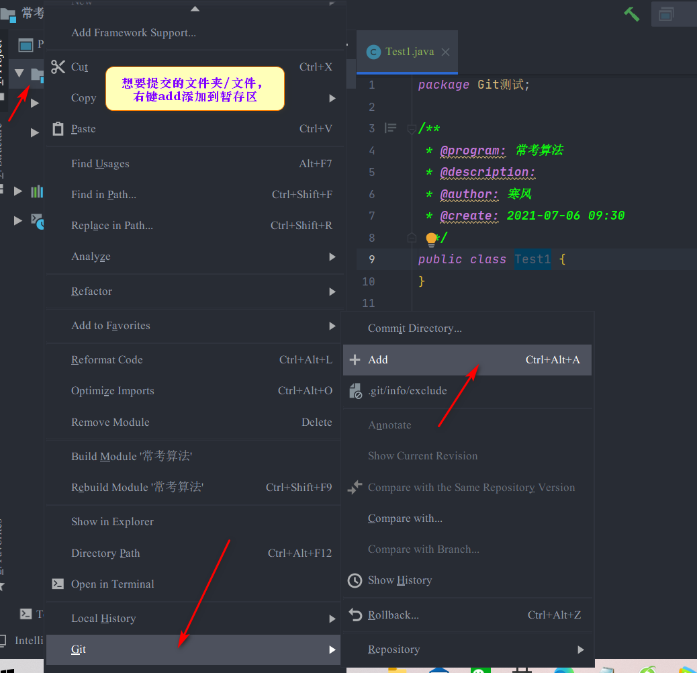Click the '常考' breadcrumb project name

click(x=32, y=13)
